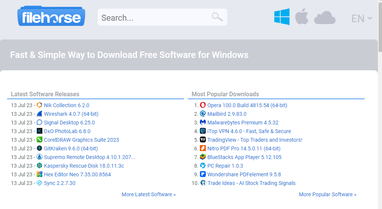Screen dimensions: 382x209
Task: Click the CorelDRAW green icon
Action: (39, 140)
